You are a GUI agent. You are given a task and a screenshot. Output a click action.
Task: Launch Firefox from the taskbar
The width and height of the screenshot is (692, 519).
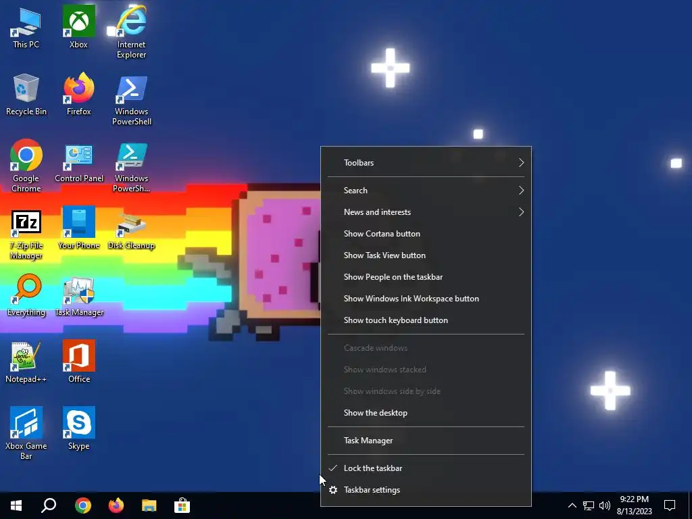coord(116,505)
